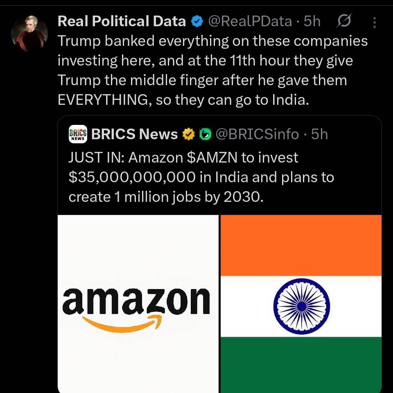Click the main tweet text about Trump
The height and width of the screenshot is (393, 393).
coord(212,70)
